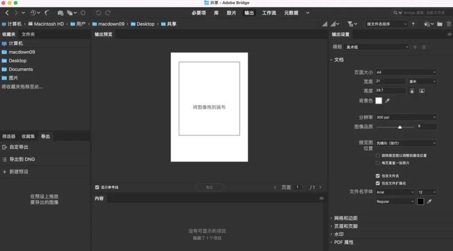
Task: Select landscape page orientation icon
Action: 422,91
